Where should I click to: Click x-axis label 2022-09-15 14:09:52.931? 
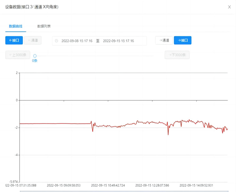196,185
